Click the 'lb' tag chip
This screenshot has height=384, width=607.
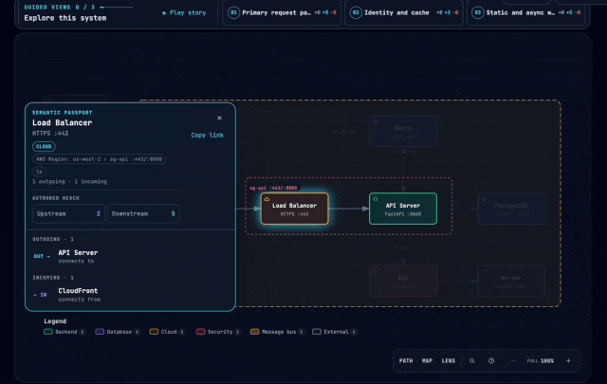[39, 172]
